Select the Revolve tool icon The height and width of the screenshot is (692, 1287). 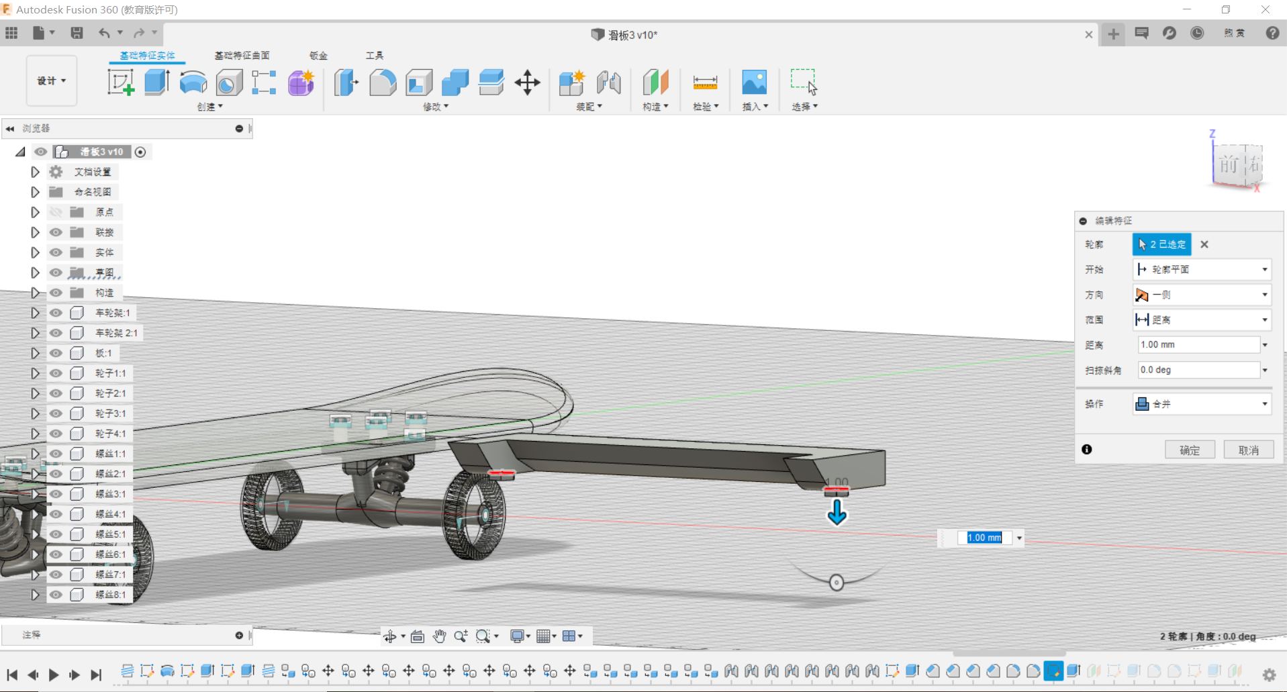[x=193, y=83]
